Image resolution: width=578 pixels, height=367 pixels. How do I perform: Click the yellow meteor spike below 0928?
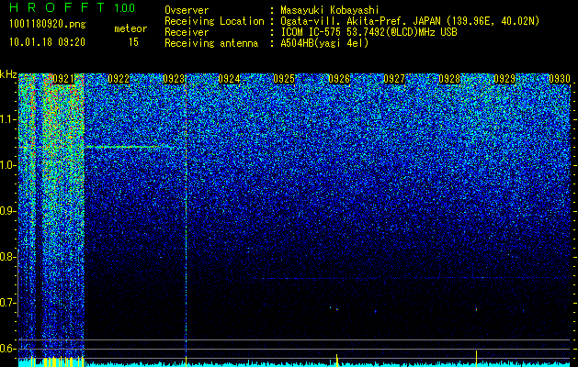(476, 358)
